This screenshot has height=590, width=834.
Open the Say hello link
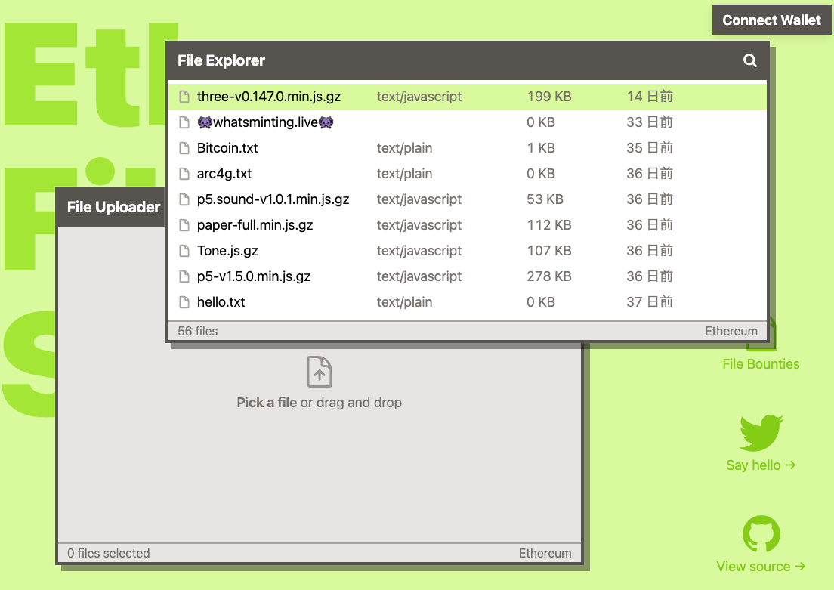click(x=761, y=465)
